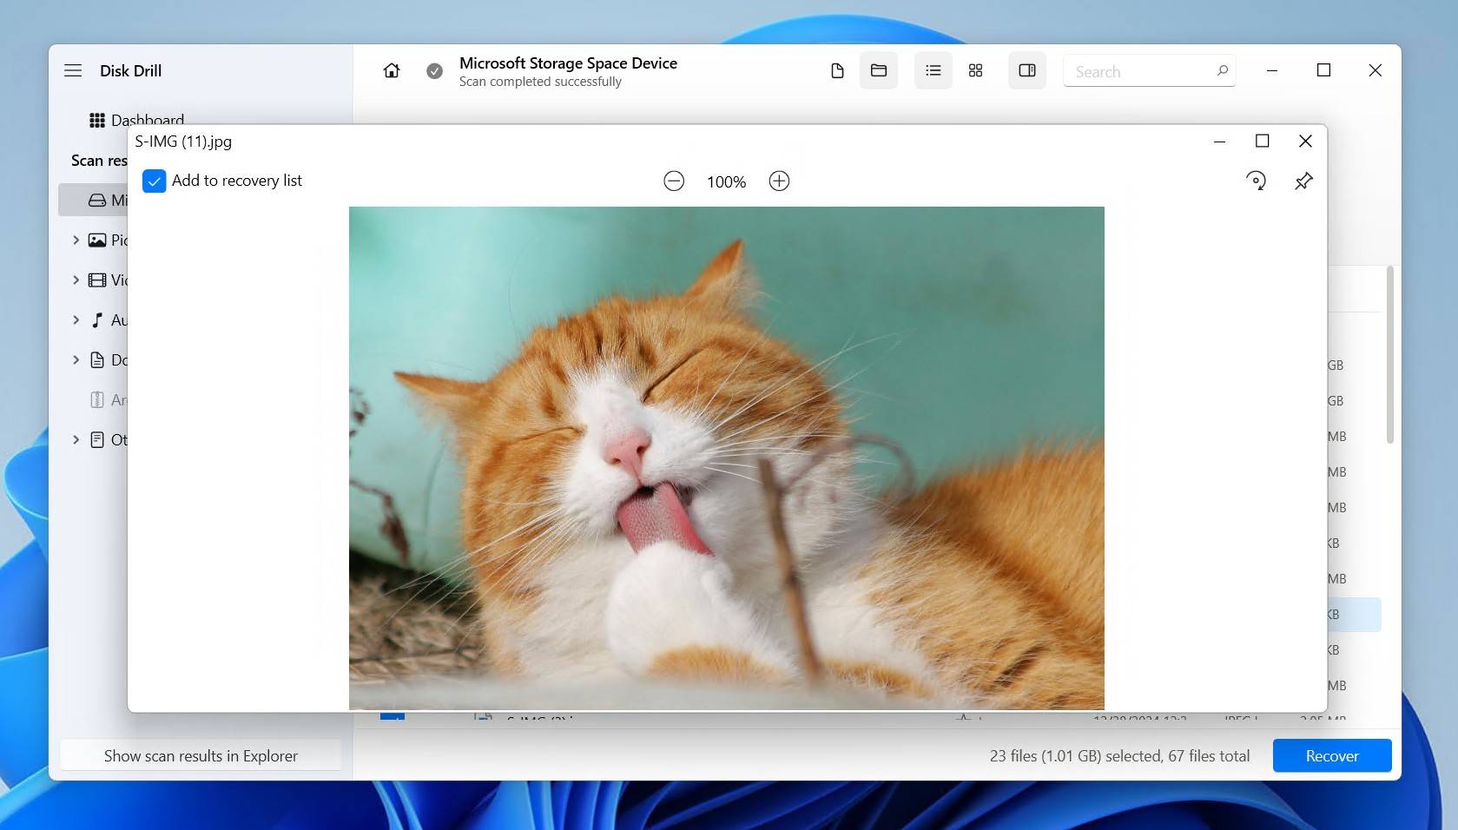Screen dimensions: 1458x830
Task: Click the Recover button
Action: click(1331, 755)
